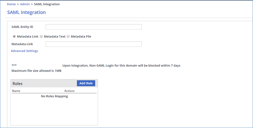Viewport: 253px width, 128px height.
Task: Focus the Metadata Link input box
Action: 94,44
